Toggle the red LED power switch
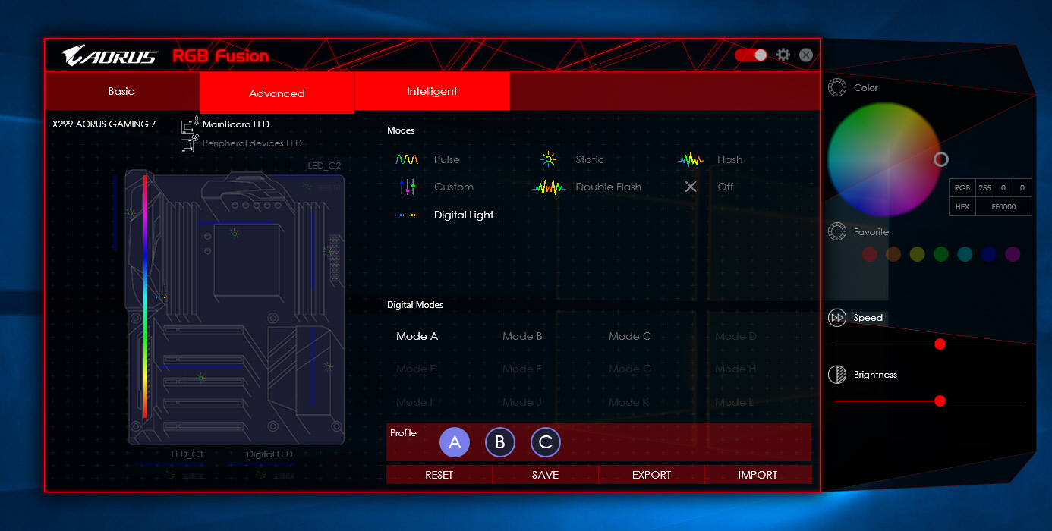This screenshot has height=531, width=1052. 751,55
